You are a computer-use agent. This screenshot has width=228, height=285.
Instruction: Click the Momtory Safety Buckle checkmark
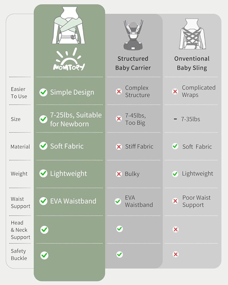coord(44,255)
